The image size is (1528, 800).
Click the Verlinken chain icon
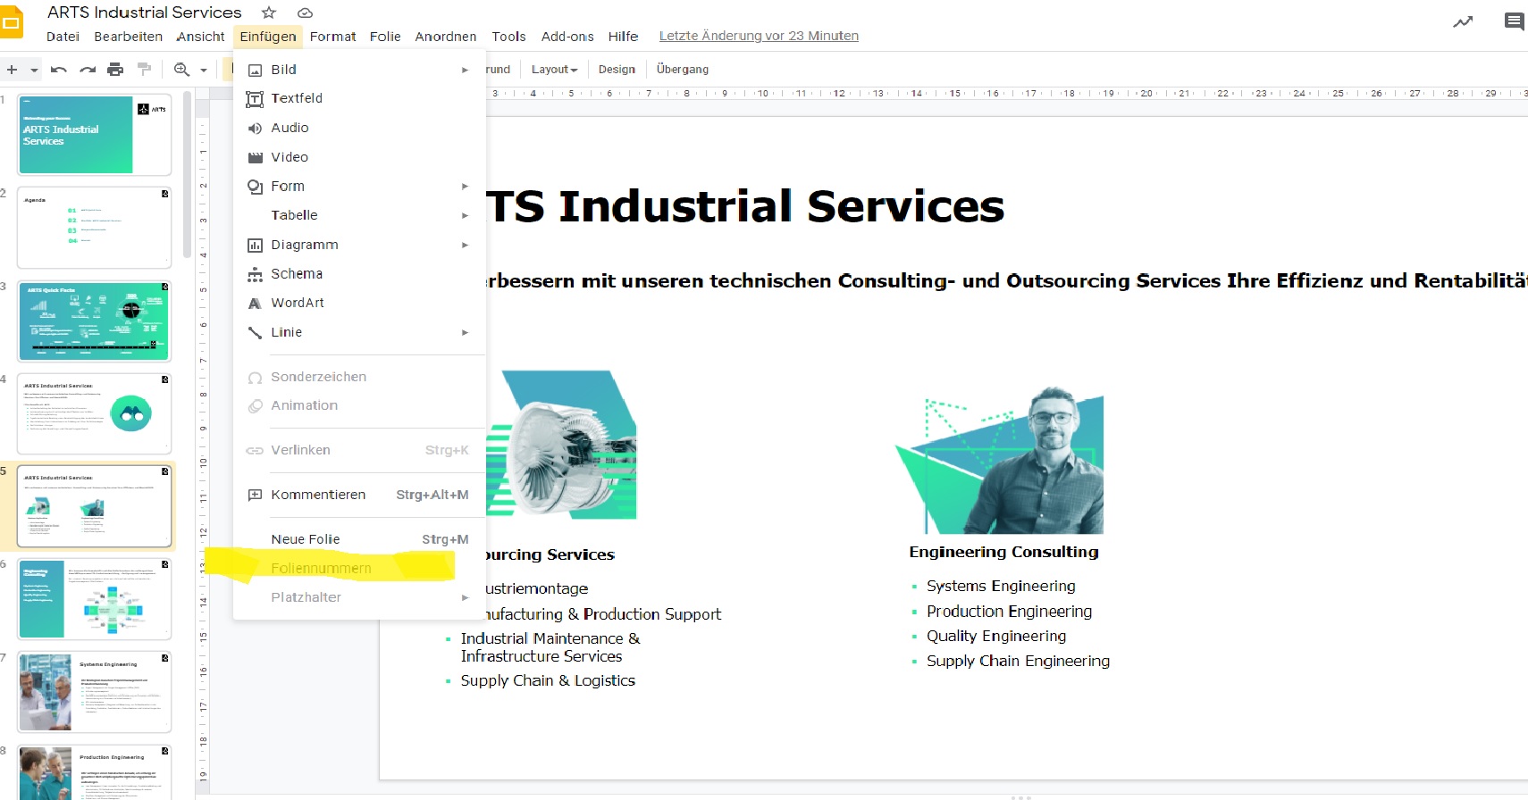click(x=255, y=451)
